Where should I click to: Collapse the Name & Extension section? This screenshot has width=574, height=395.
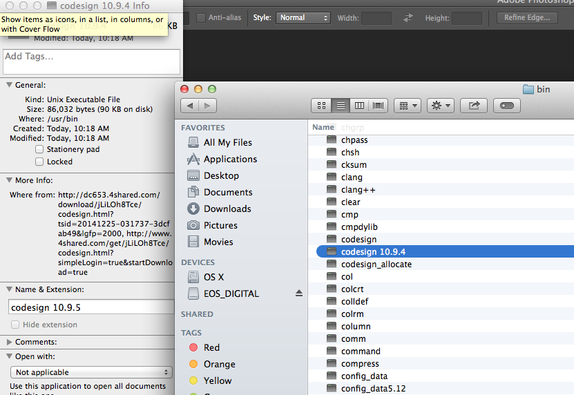coord(9,289)
